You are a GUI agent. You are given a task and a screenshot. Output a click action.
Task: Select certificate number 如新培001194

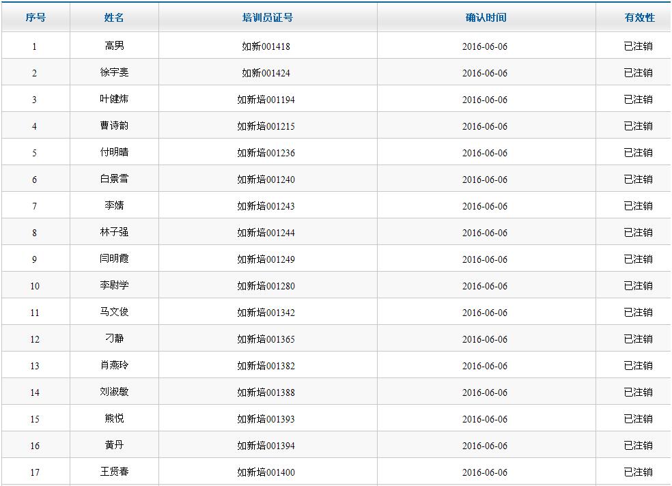[x=266, y=100]
